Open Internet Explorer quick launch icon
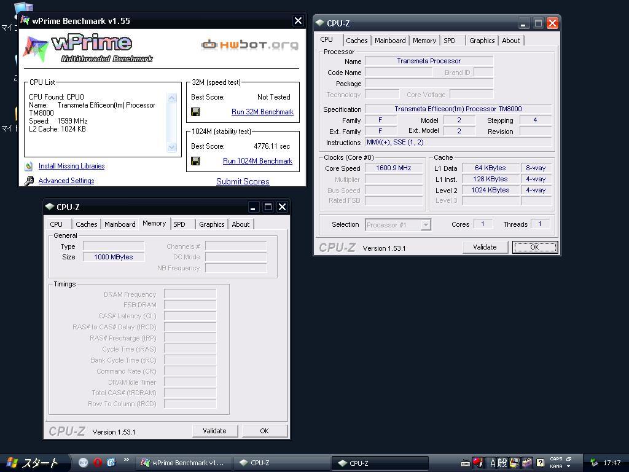Viewport: 629px width, 472px height. pos(111,462)
